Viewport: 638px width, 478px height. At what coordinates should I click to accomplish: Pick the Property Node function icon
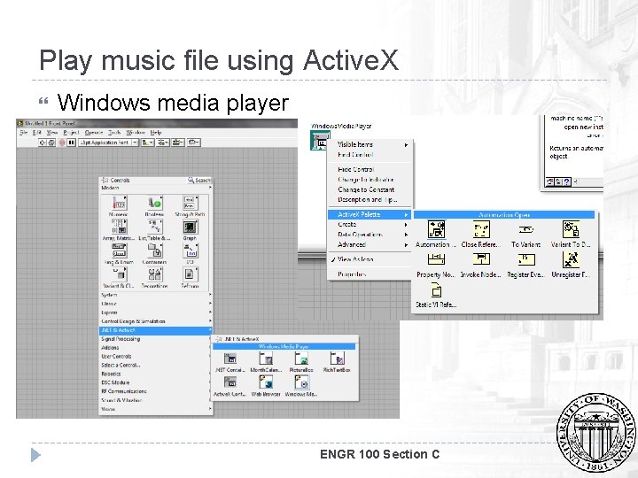coord(436,259)
